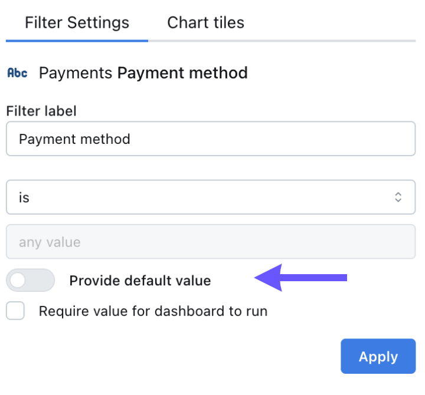Click the Require value for dashboard label text
This screenshot has height=395, width=425.
tap(153, 311)
